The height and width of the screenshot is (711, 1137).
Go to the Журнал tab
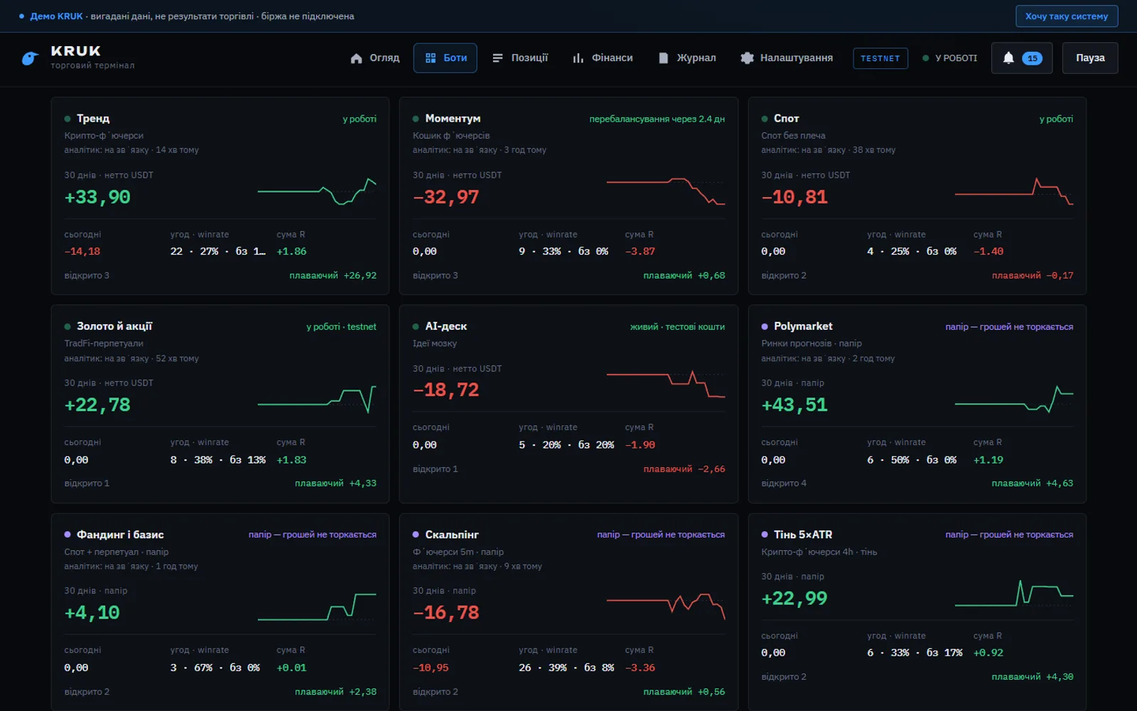pyautogui.click(x=687, y=58)
